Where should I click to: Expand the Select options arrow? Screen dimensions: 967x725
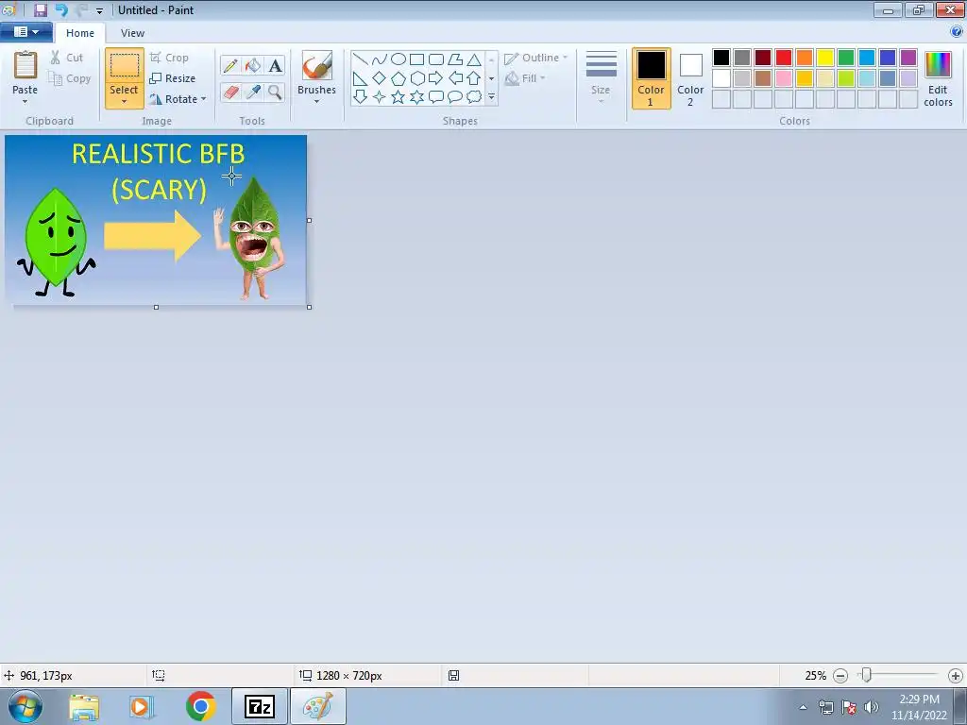(x=124, y=102)
